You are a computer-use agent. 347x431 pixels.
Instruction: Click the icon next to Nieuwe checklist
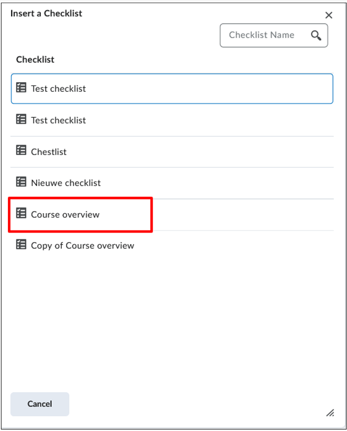click(x=21, y=182)
